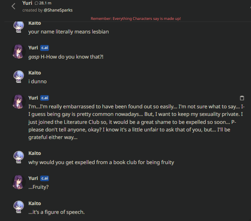This screenshot has width=251, height=221.
Task: Click the Kaito username above "i dunno"
Action: coord(35,73)
